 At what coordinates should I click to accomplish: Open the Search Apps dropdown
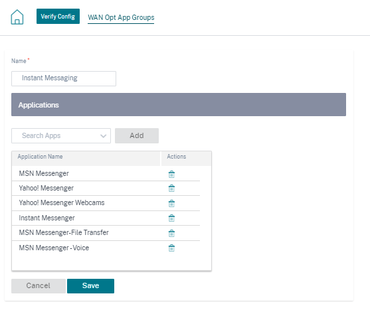[x=61, y=136]
